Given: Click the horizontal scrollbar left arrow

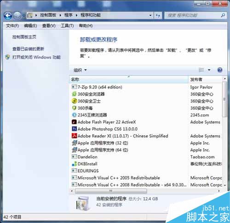Looking at the screenshot, I should click(72, 191).
